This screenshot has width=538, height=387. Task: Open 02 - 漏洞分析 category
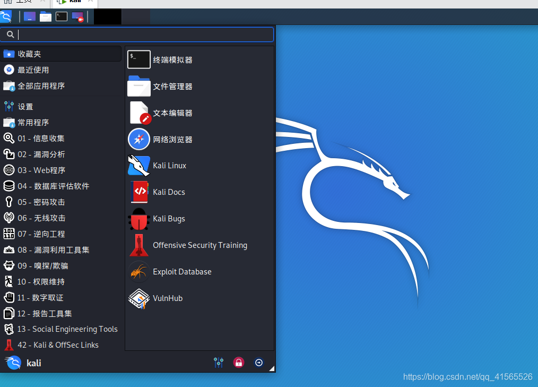pyautogui.click(x=60, y=154)
